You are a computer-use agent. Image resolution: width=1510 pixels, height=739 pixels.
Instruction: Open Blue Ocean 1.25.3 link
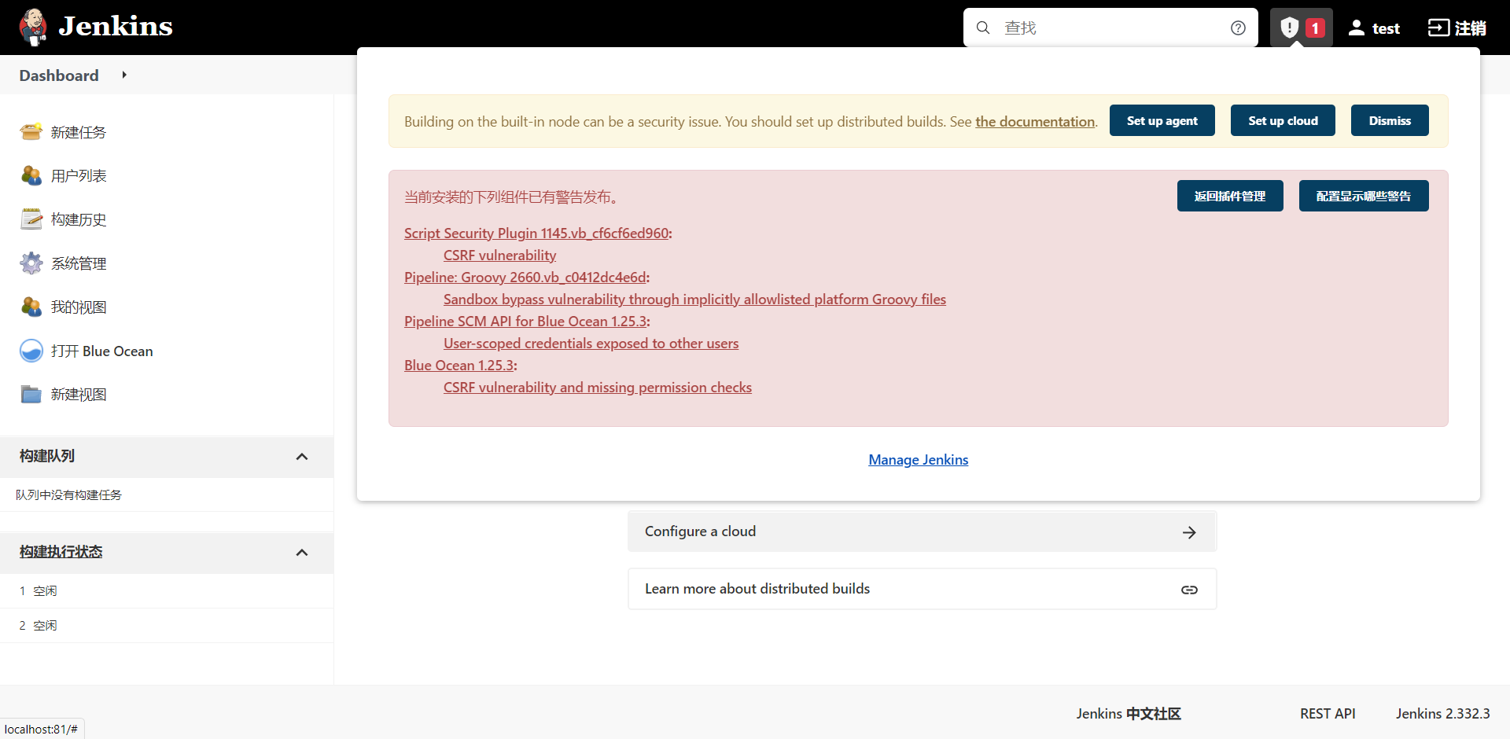pyautogui.click(x=459, y=366)
